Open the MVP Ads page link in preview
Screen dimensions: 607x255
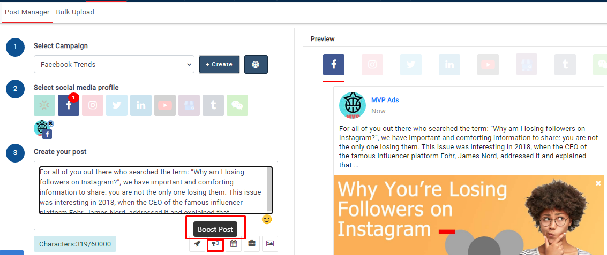[x=385, y=100]
